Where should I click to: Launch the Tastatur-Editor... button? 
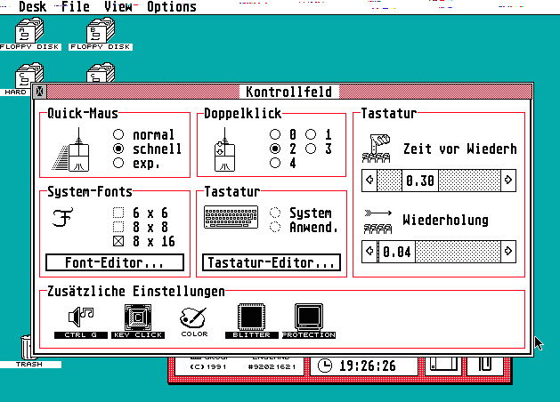click(x=272, y=262)
